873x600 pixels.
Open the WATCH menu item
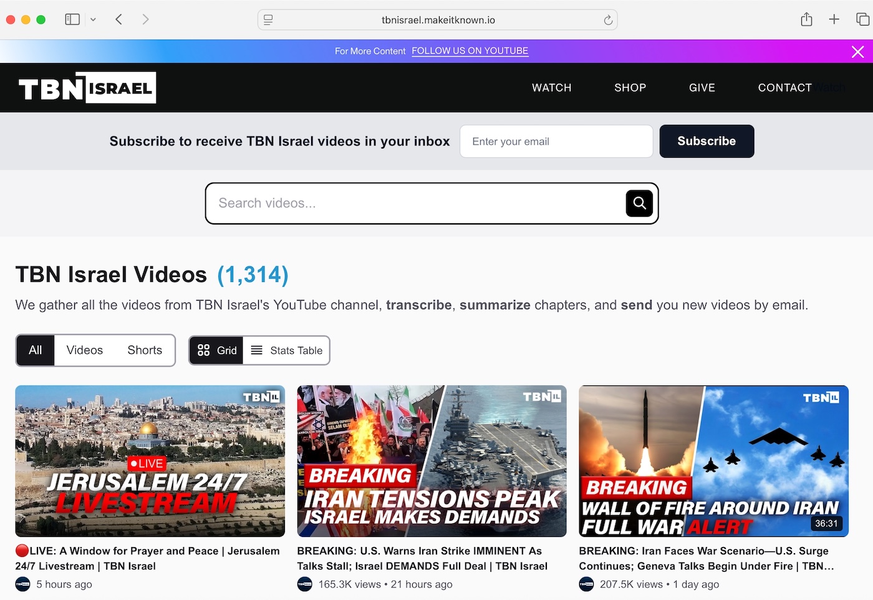point(551,88)
